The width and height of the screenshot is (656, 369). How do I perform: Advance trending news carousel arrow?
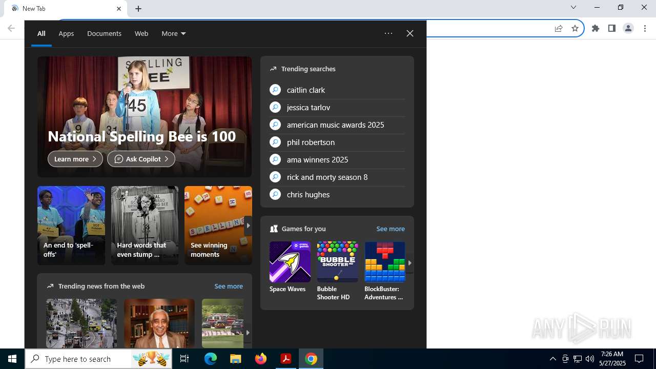tap(248, 333)
